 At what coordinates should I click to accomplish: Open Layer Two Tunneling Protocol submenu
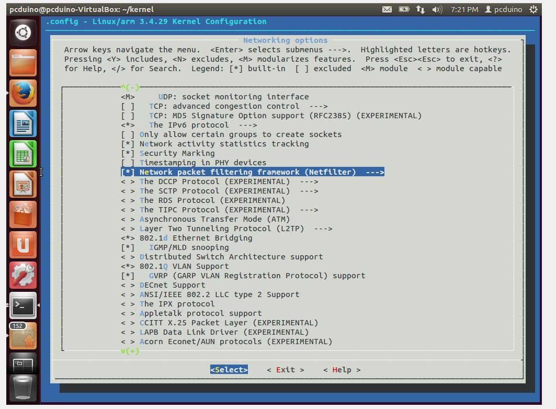click(x=226, y=229)
